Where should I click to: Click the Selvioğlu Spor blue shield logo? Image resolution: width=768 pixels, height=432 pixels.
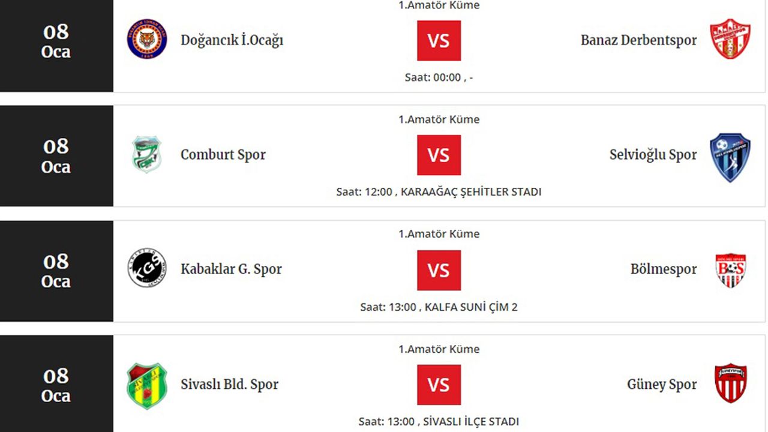click(x=730, y=157)
